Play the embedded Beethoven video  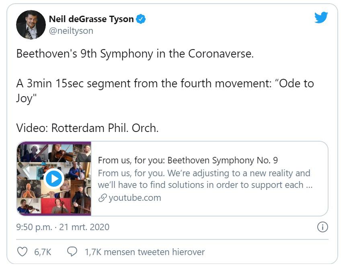(53, 178)
